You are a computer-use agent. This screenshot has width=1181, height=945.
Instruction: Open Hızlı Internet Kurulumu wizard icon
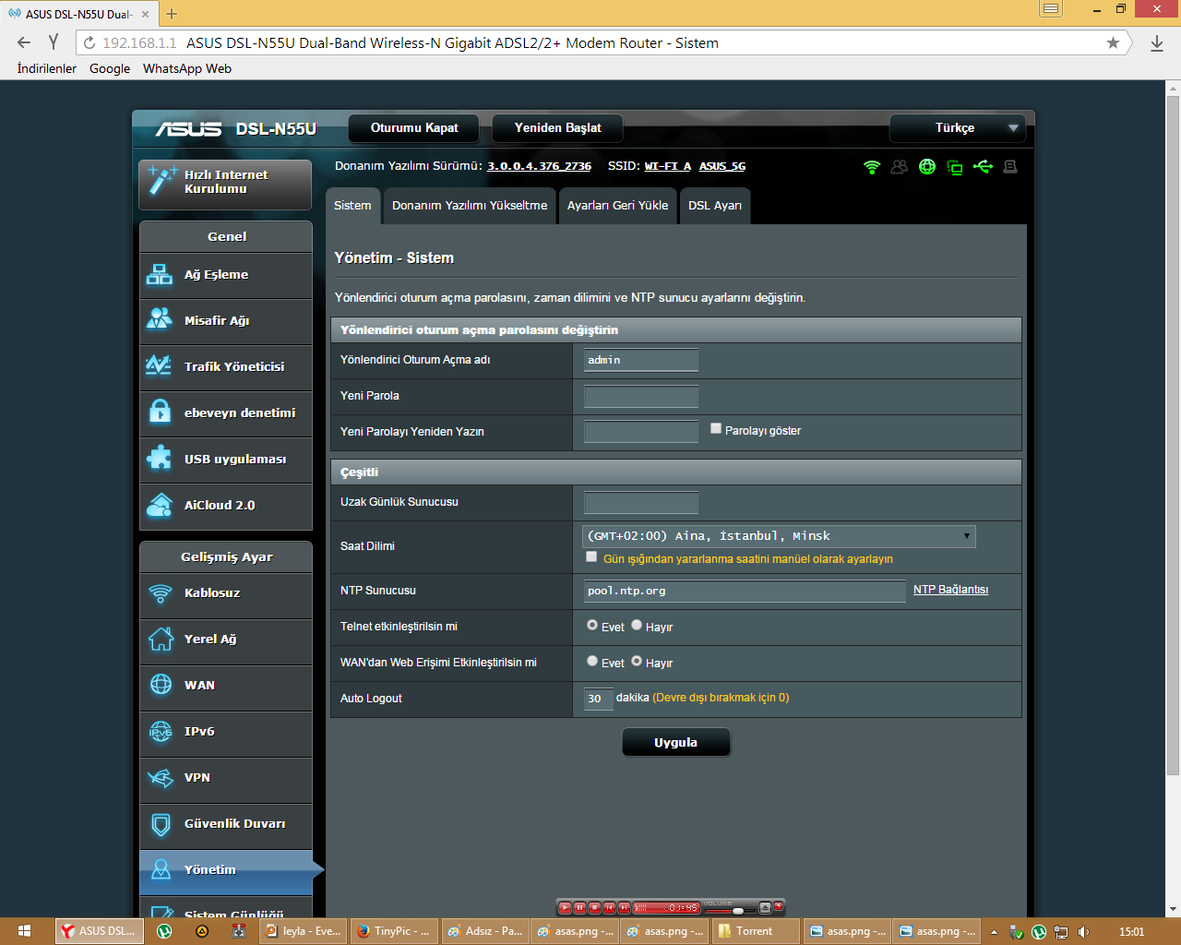point(161,181)
